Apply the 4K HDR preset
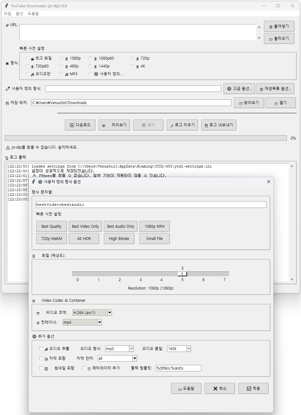The height and width of the screenshot is (415, 301). [x=84, y=239]
